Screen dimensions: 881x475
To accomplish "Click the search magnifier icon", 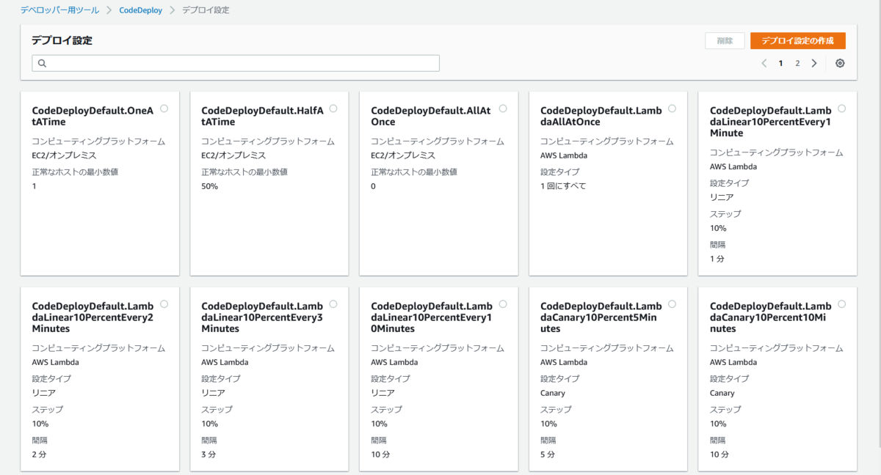I will 42,63.
